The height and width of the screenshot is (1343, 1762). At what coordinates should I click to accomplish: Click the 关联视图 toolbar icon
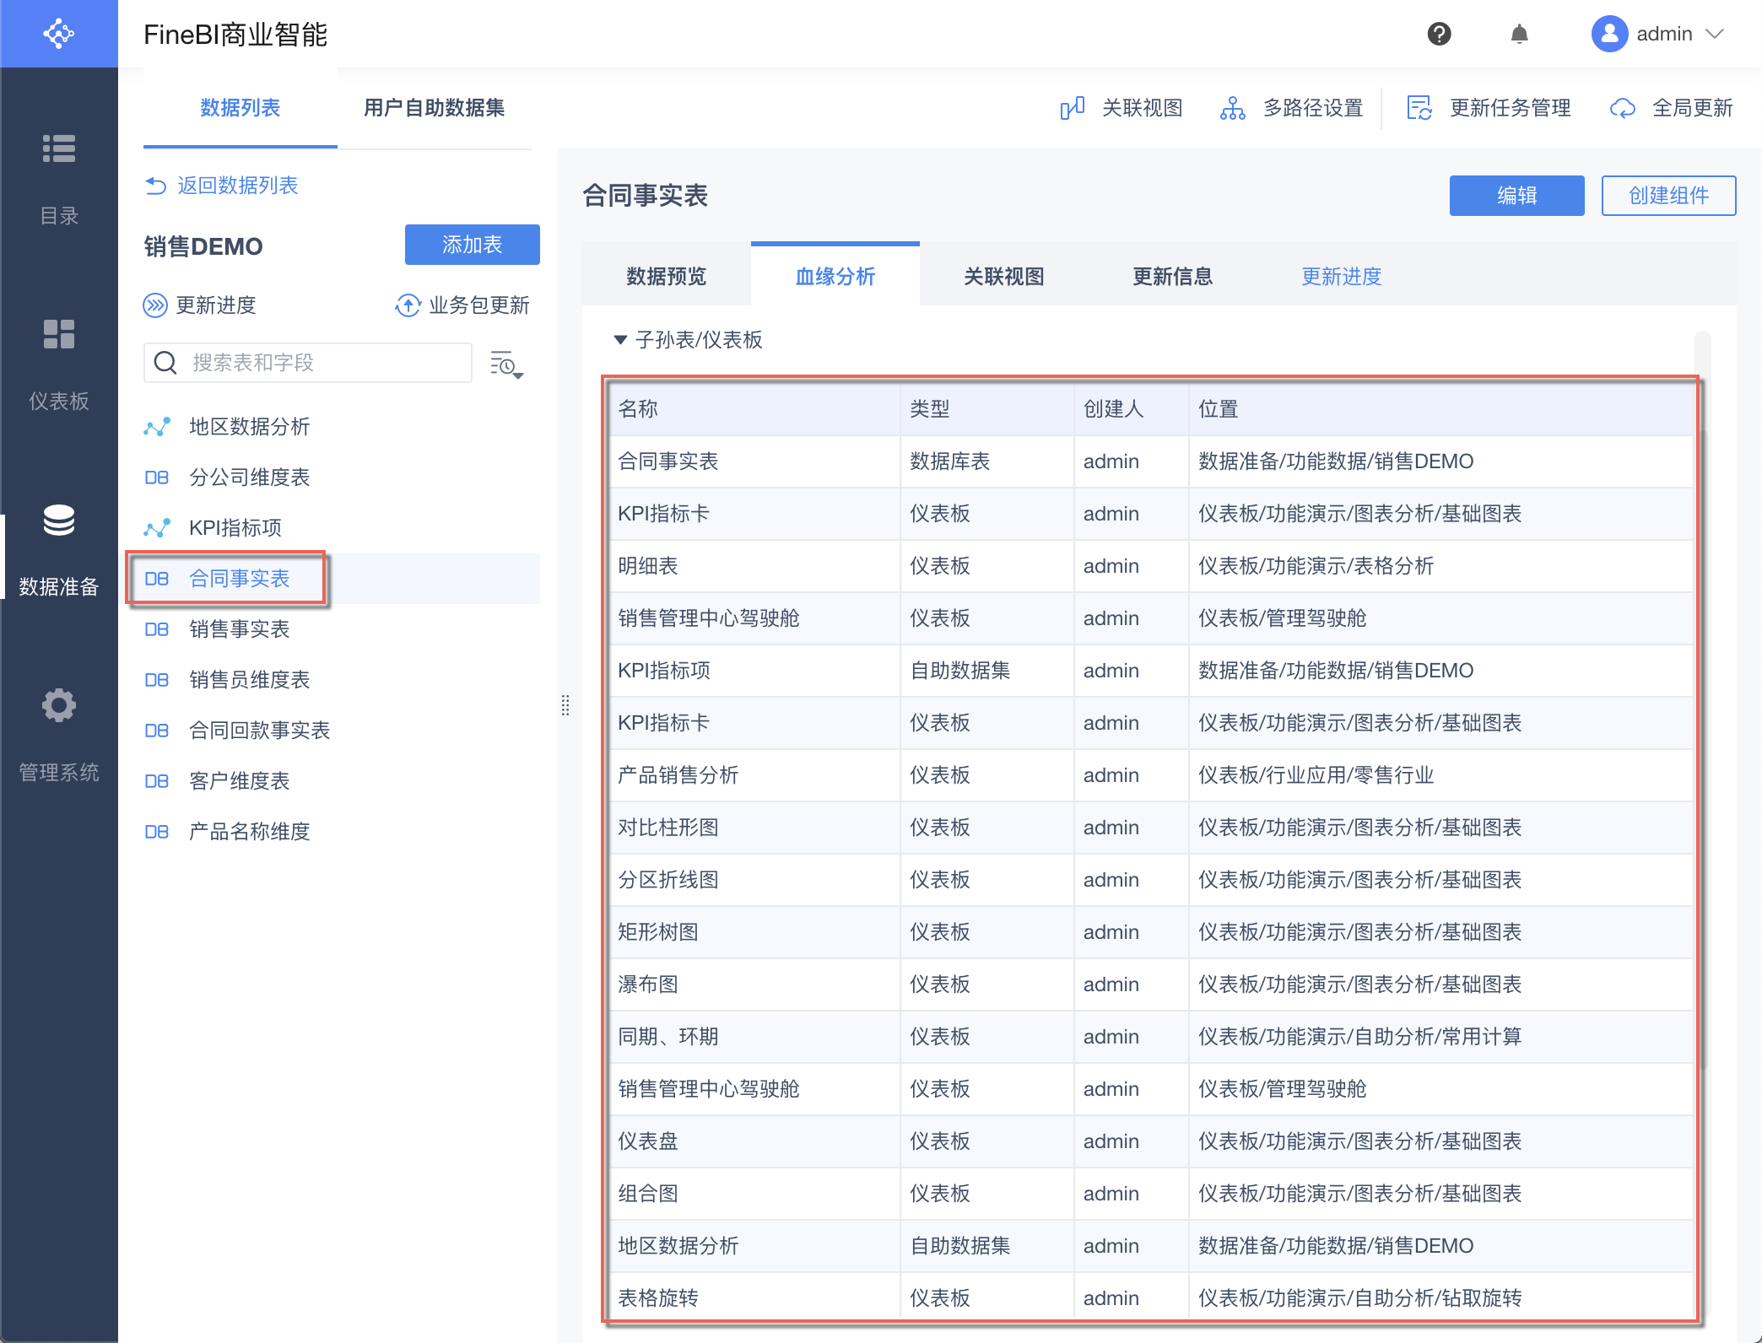pyautogui.click(x=1073, y=108)
